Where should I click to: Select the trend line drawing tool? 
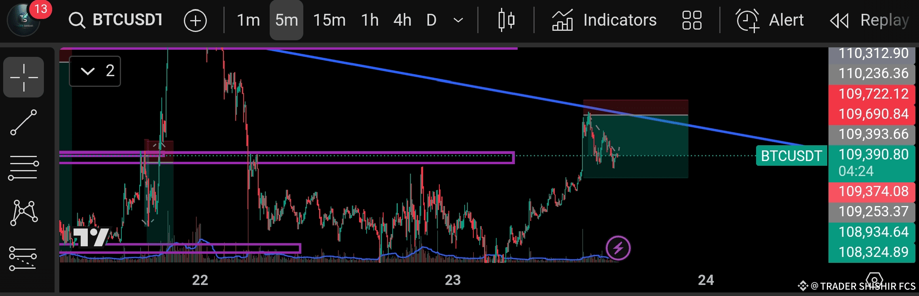pyautogui.click(x=24, y=123)
